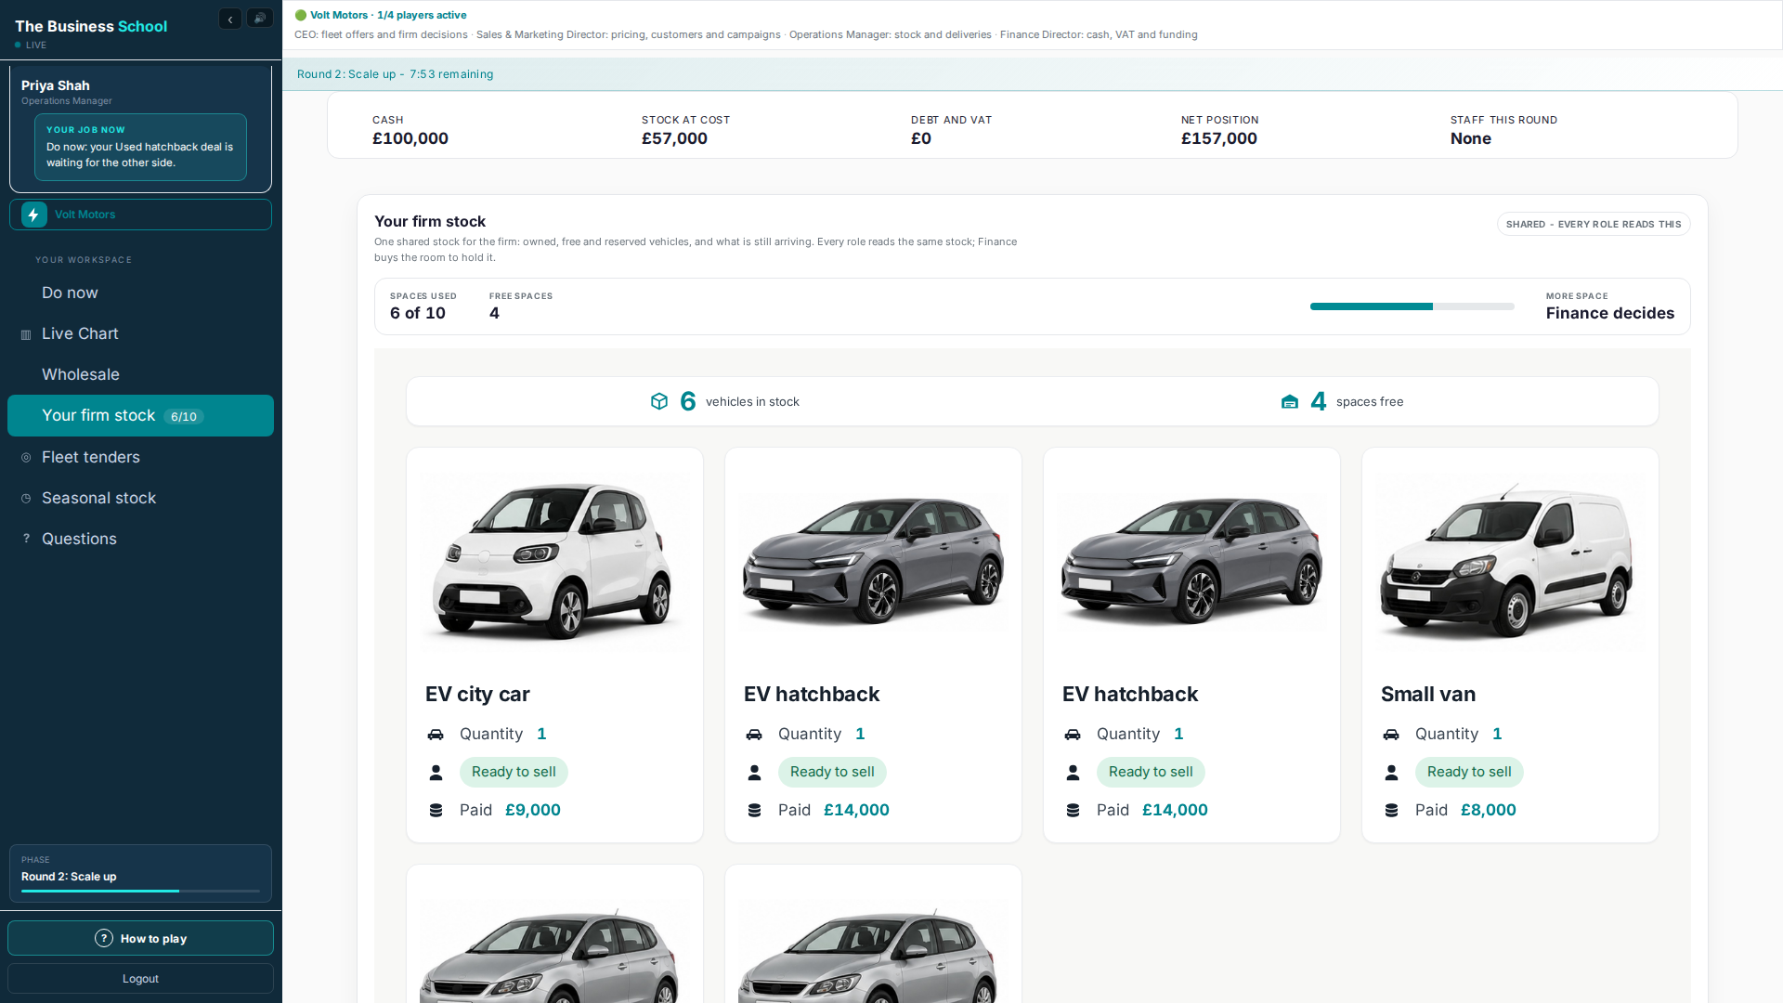The width and height of the screenshot is (1783, 1003).
Task: Open the Small van thumbnail image
Action: pos(1510,561)
